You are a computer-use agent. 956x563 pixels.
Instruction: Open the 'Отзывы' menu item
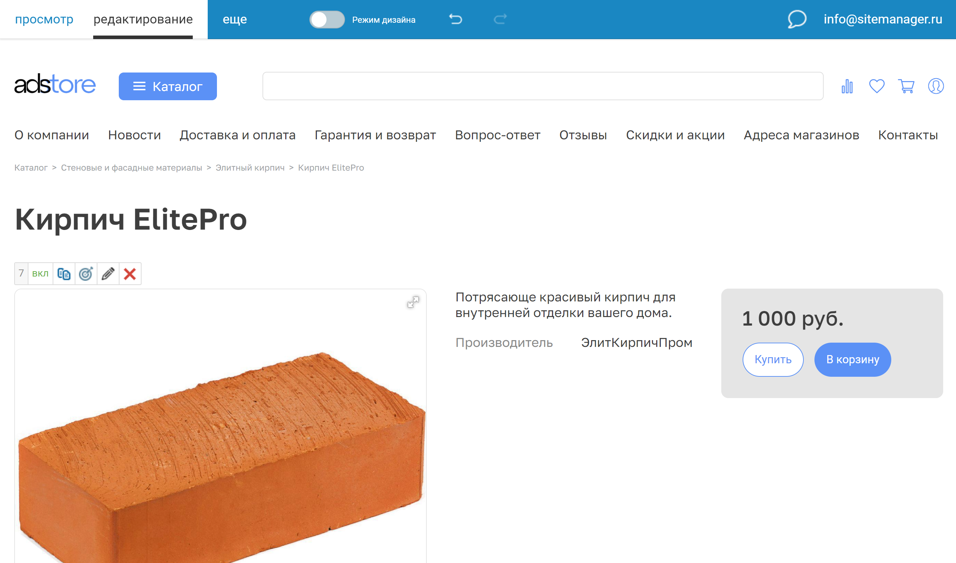tap(583, 135)
